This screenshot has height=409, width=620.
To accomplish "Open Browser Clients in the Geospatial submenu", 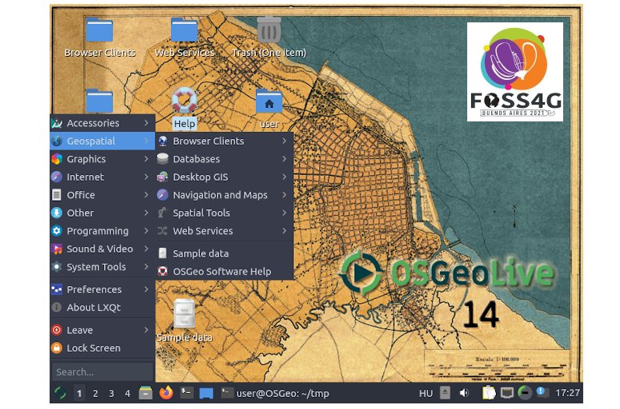I will (224, 141).
